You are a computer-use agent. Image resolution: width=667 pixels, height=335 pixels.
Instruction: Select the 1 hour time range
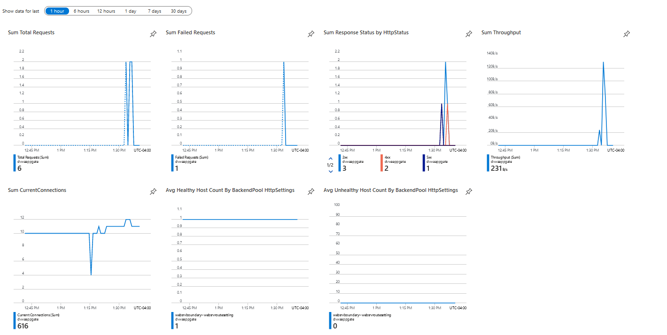[57, 11]
